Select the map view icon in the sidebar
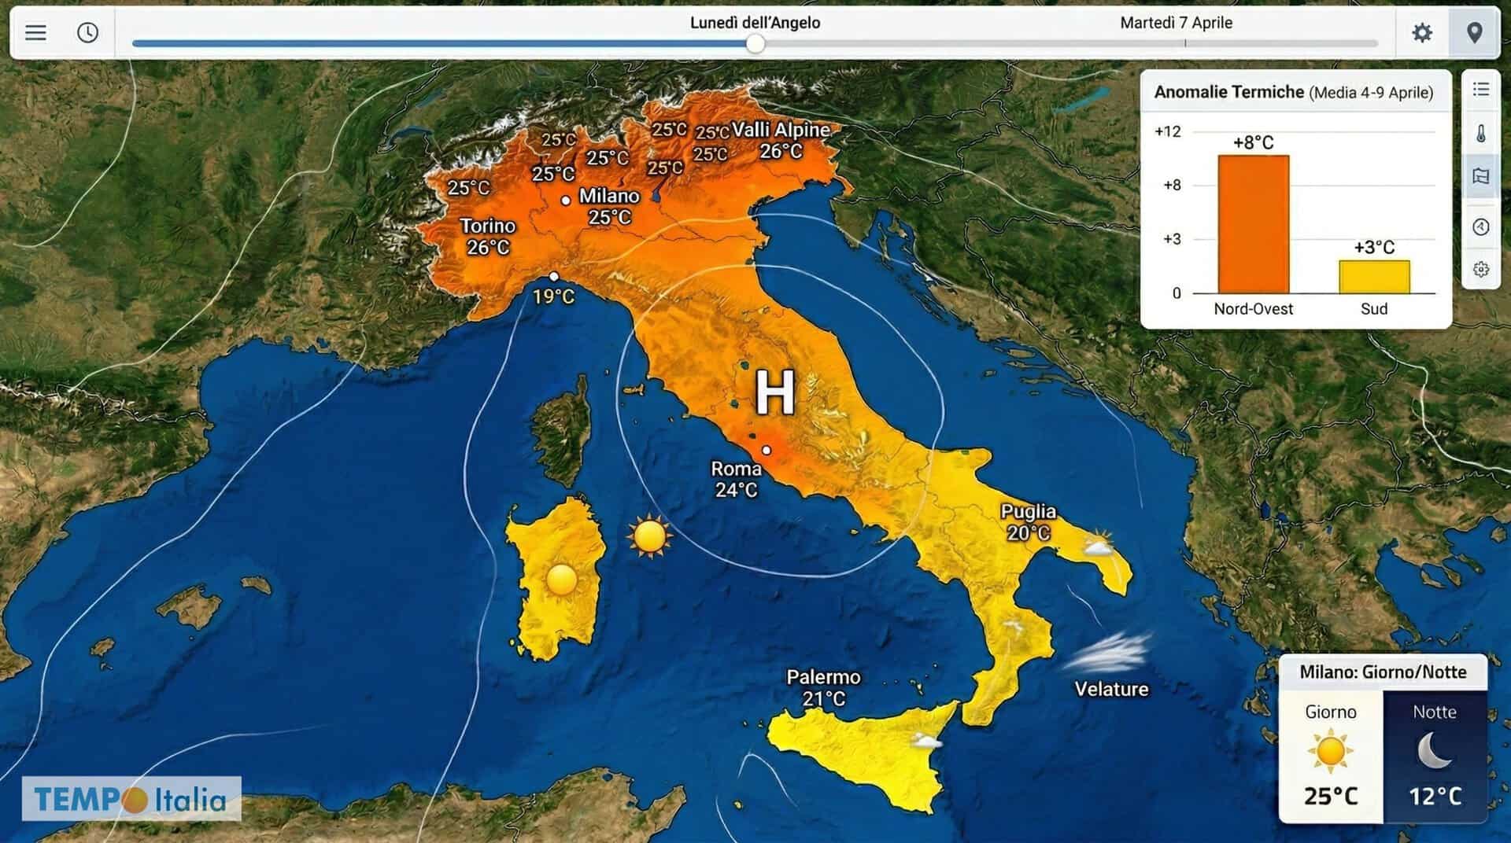 [x=1480, y=176]
